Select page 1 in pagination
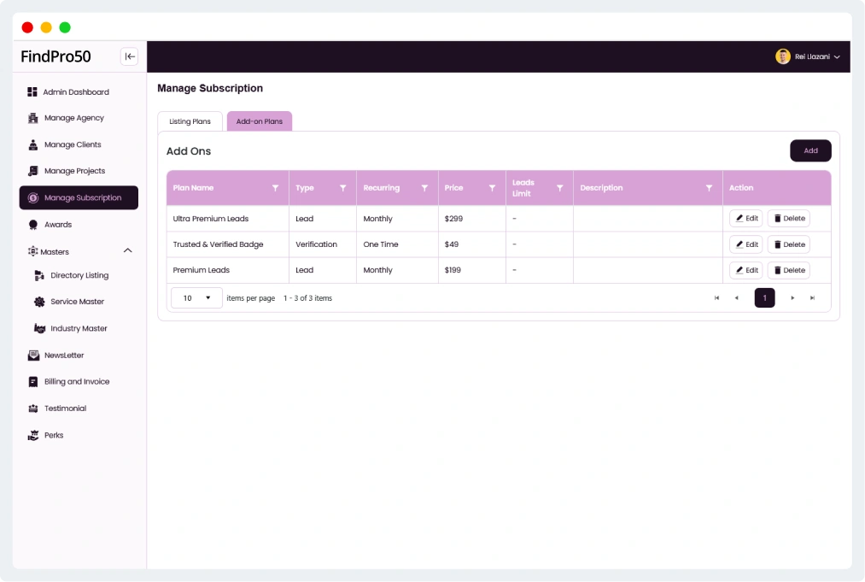This screenshot has width=865, height=582. (764, 298)
